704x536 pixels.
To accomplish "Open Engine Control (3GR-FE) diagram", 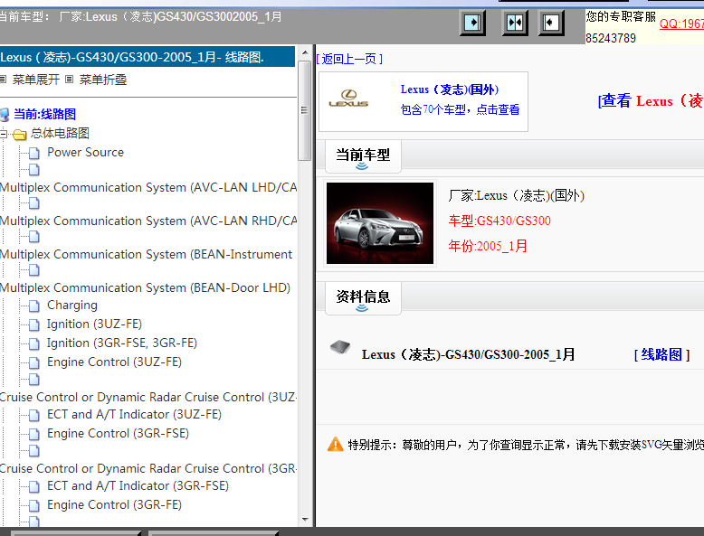I will 115,504.
